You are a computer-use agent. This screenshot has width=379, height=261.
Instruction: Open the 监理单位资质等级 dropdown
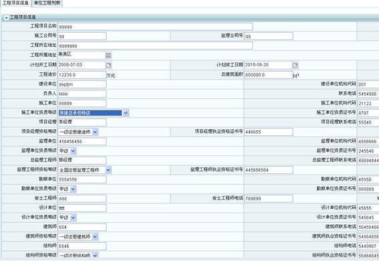click(x=73, y=151)
